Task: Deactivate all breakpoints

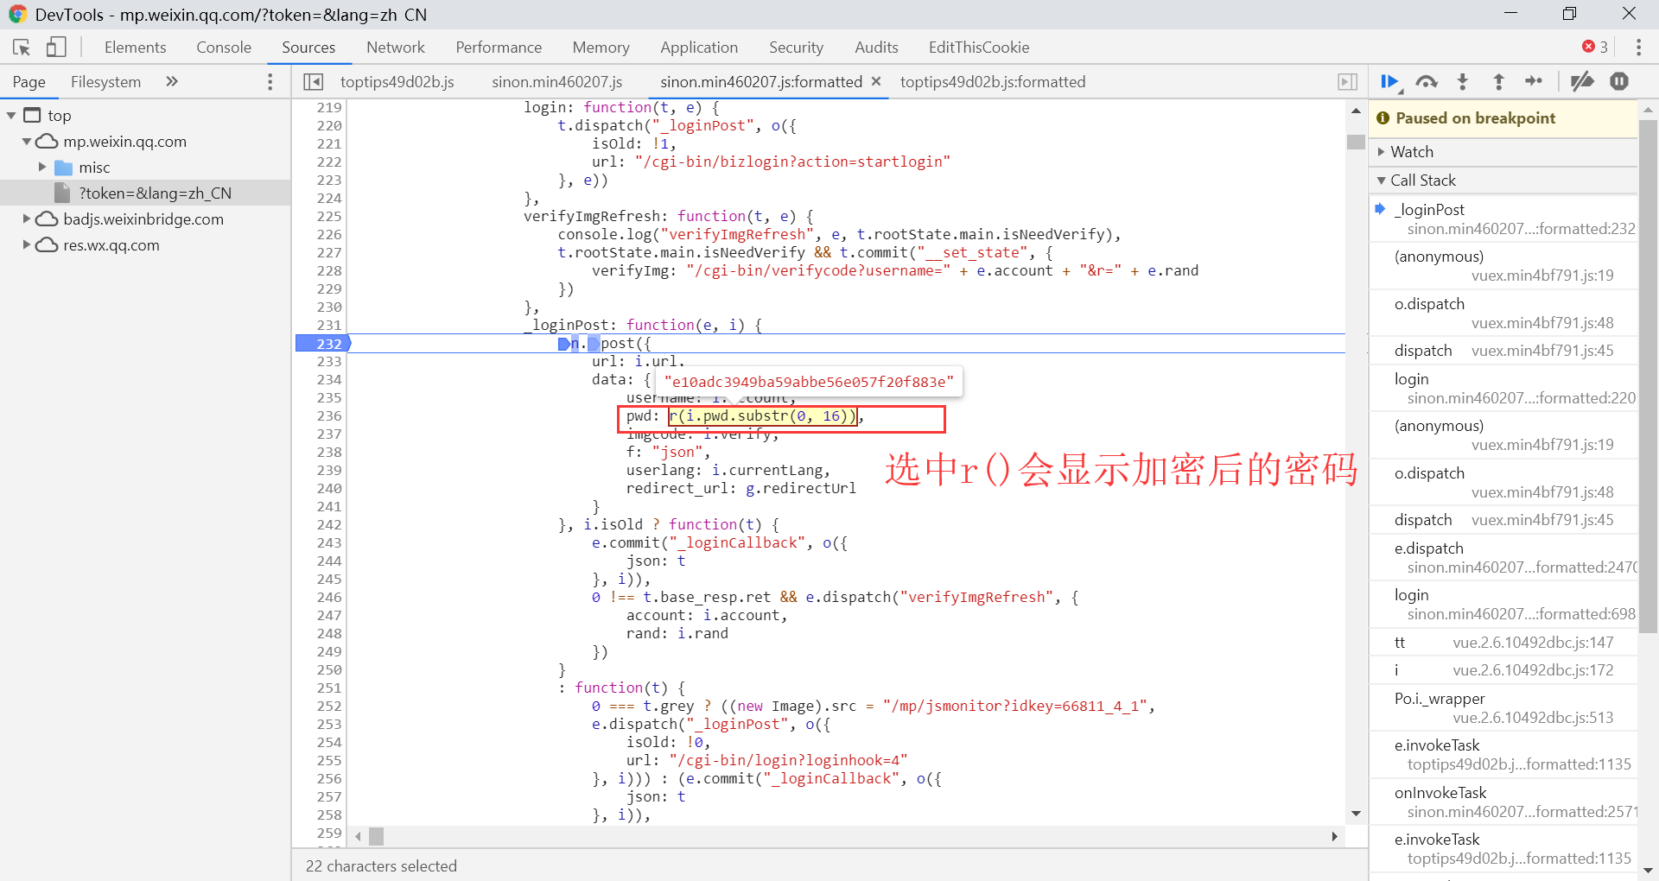Action: 1582,82
